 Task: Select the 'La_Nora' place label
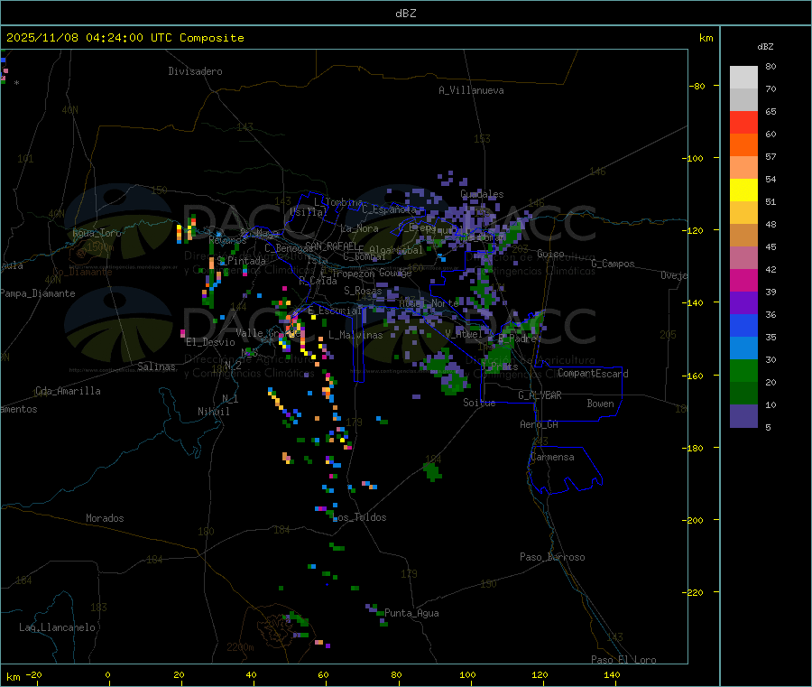(x=359, y=228)
